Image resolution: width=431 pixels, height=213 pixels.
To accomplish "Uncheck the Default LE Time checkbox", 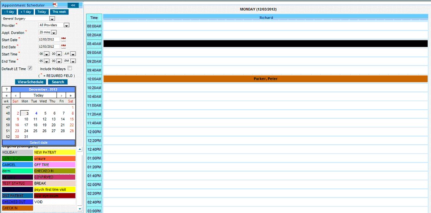I will pos(30,68).
